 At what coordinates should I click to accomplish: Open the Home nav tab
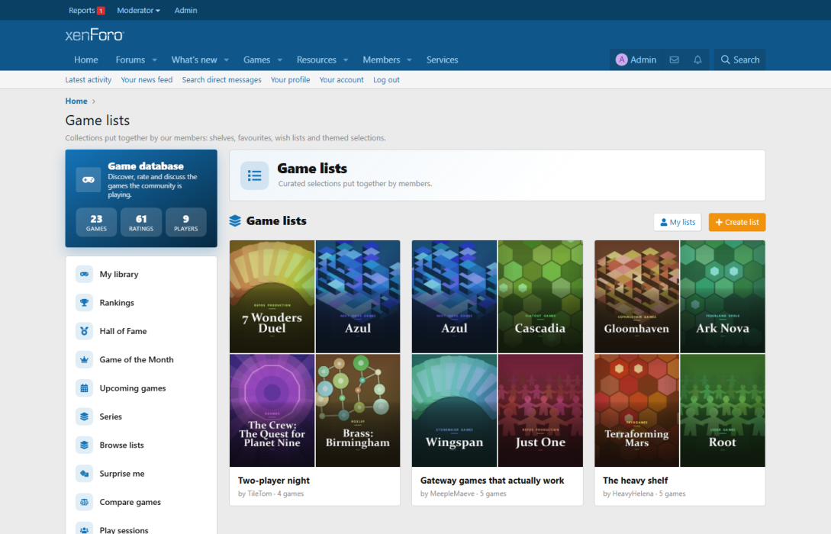click(86, 60)
